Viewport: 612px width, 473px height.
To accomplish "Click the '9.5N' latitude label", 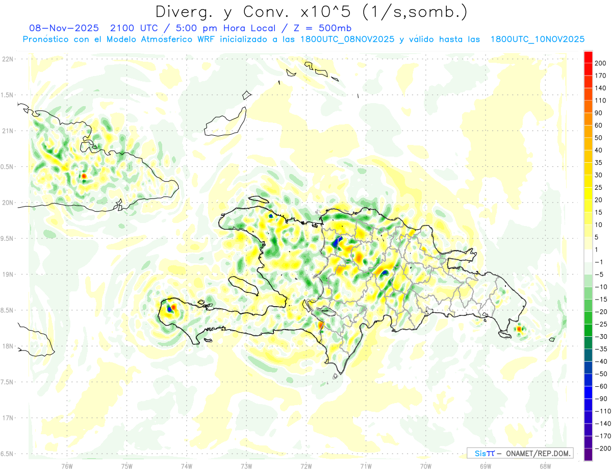I will pyautogui.click(x=6, y=238).
